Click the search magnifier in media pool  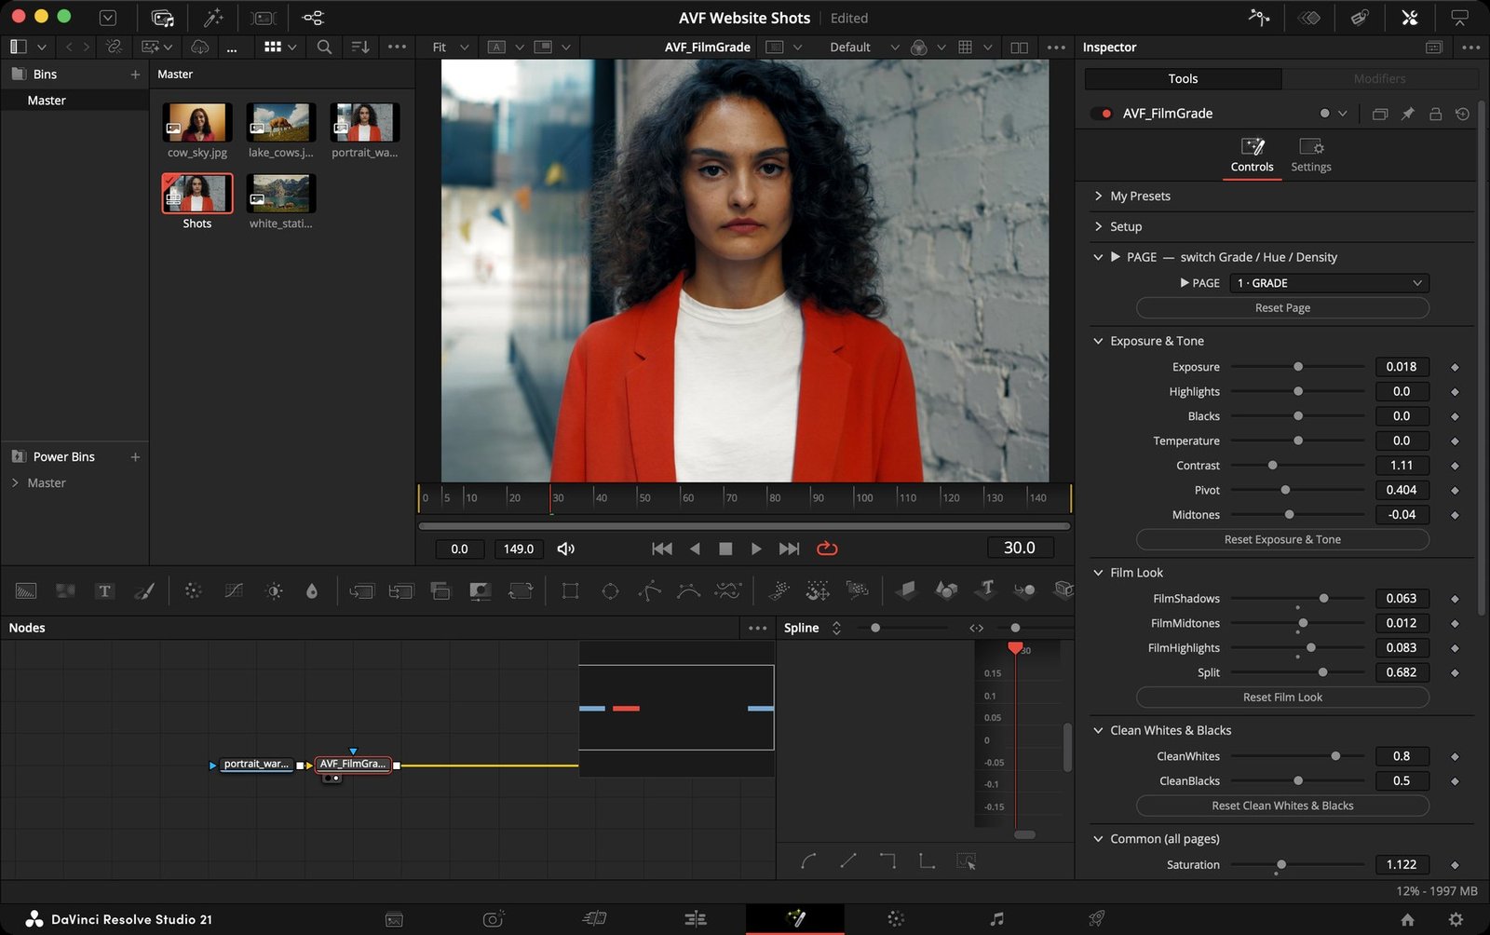[x=324, y=47]
